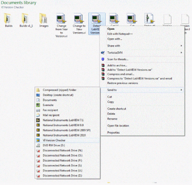
Task: Choose Delete from the context menu
Action: [111, 114]
